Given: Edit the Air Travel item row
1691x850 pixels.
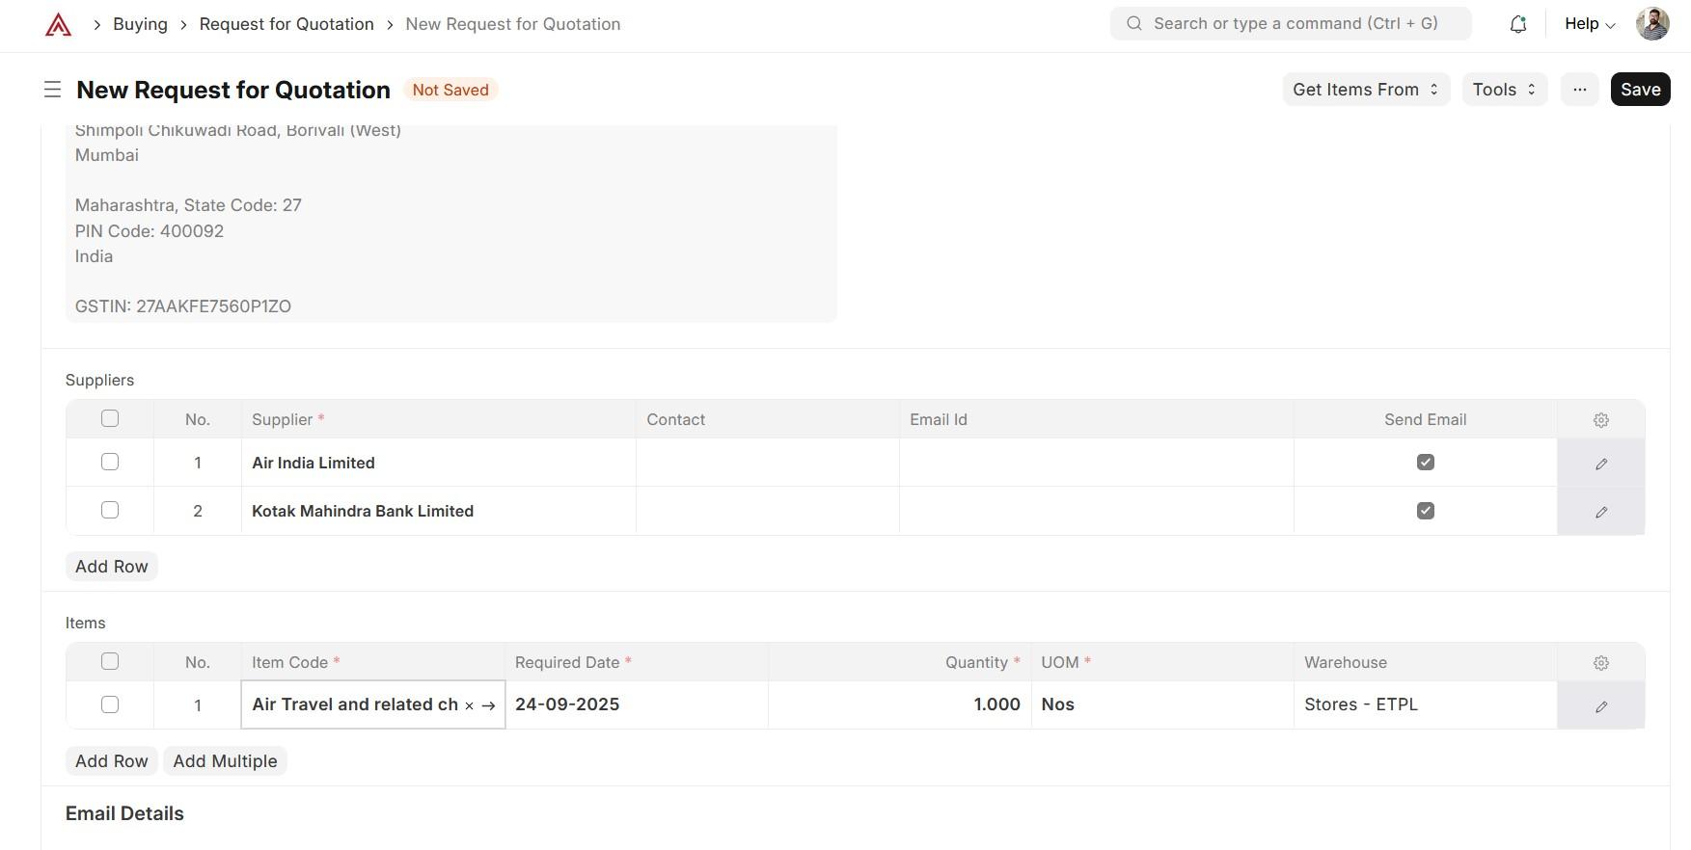Looking at the screenshot, I should point(1600,706).
